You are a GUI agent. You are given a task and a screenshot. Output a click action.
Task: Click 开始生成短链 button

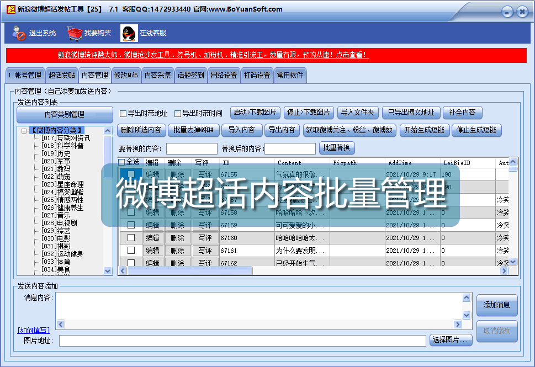(x=425, y=130)
